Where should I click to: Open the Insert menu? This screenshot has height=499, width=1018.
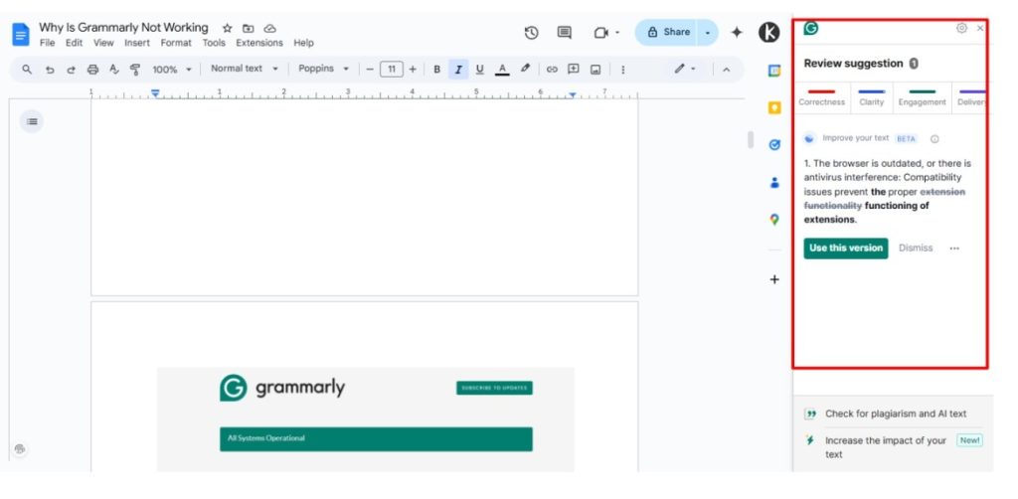pyautogui.click(x=137, y=43)
